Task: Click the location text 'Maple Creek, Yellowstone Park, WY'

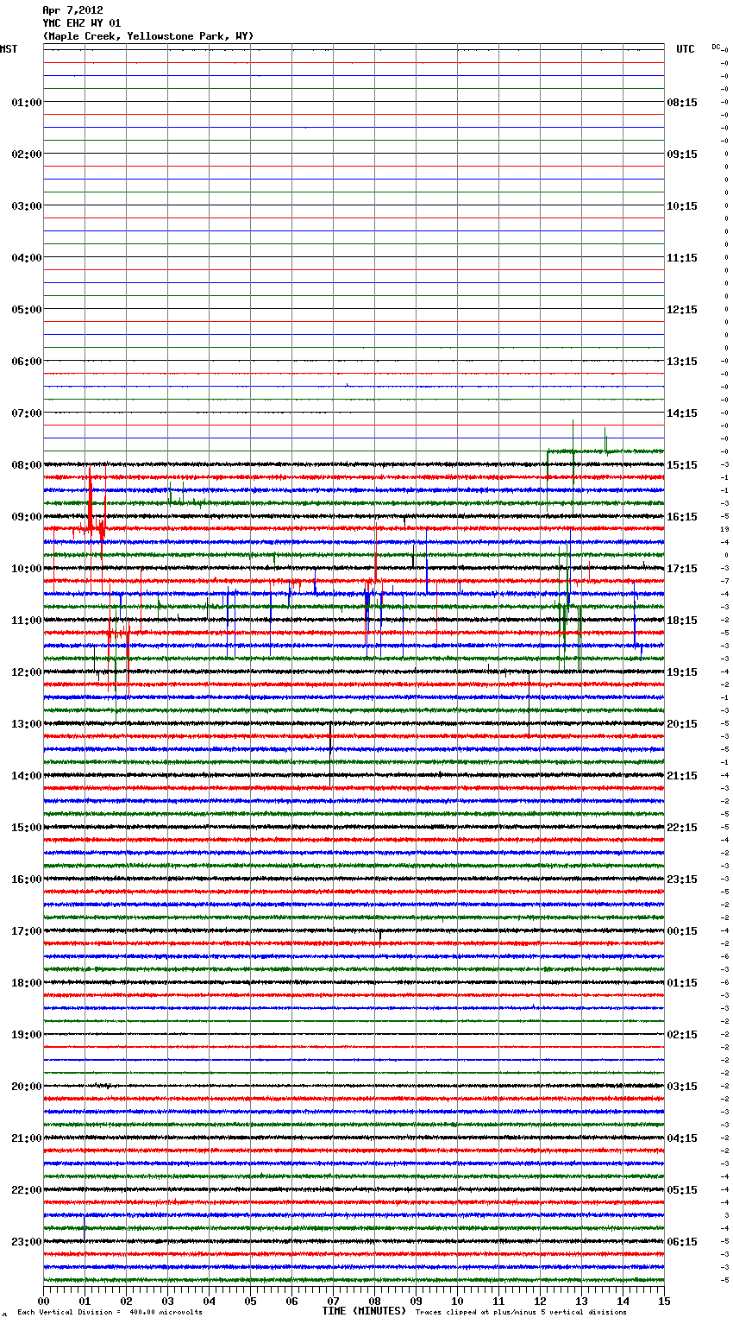Action: (148, 36)
